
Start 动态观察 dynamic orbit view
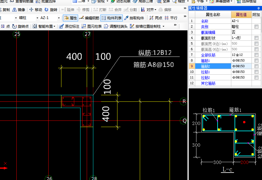121,1
